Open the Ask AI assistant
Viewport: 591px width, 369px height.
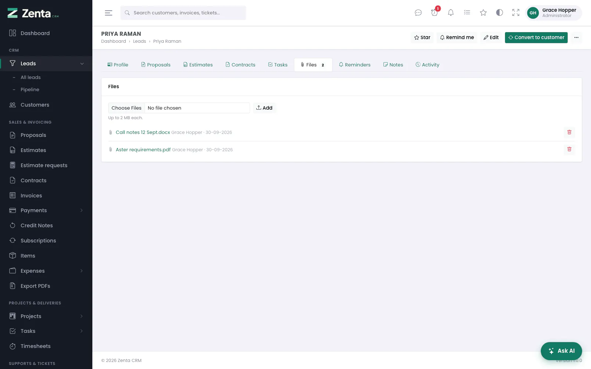tap(561, 351)
